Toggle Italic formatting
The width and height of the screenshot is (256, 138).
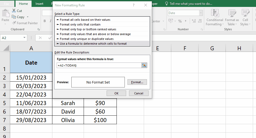[x=51, y=21]
